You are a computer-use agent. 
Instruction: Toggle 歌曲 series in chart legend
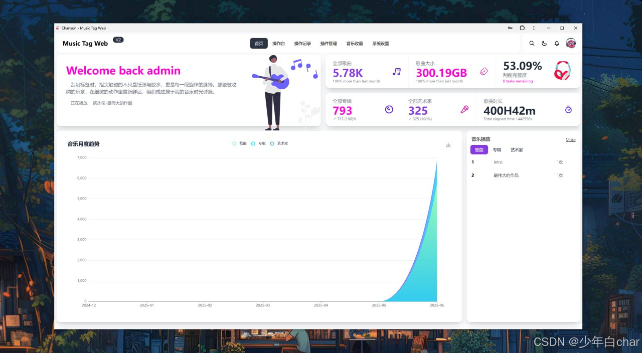coord(240,143)
